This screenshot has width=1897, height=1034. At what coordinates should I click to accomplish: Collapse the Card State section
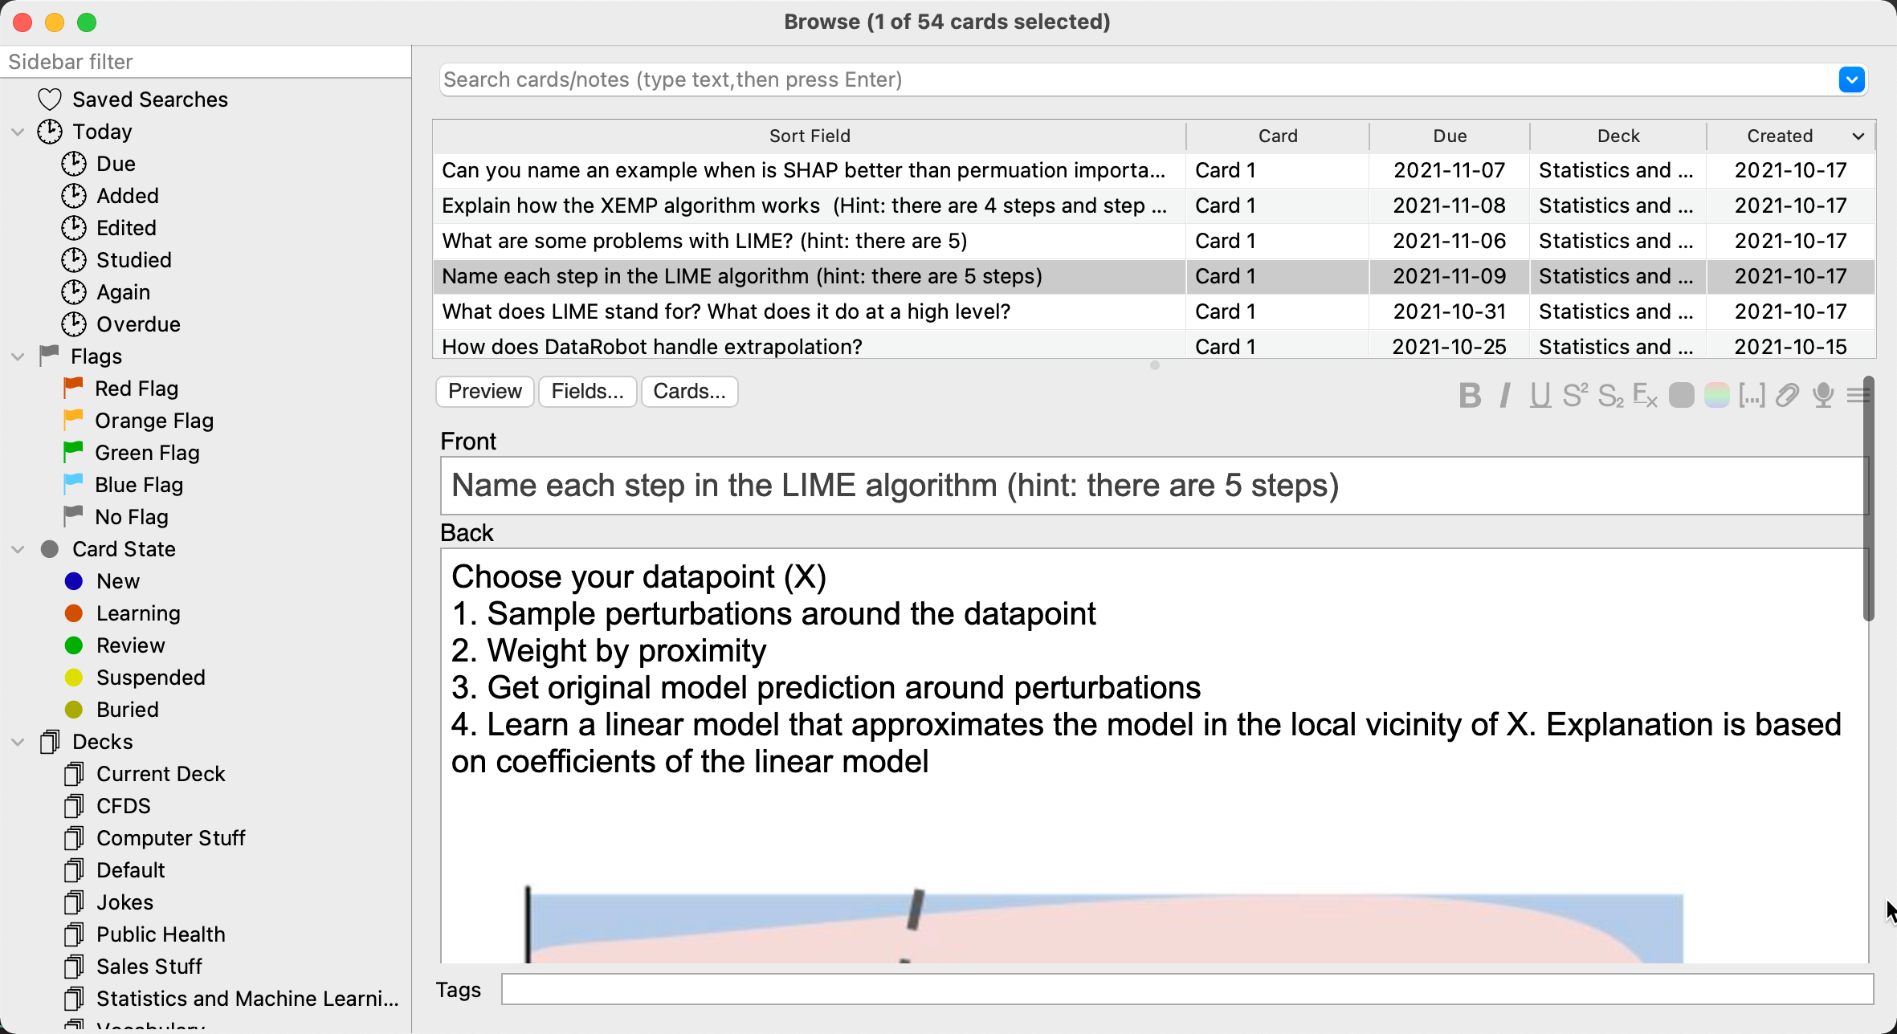(18, 549)
